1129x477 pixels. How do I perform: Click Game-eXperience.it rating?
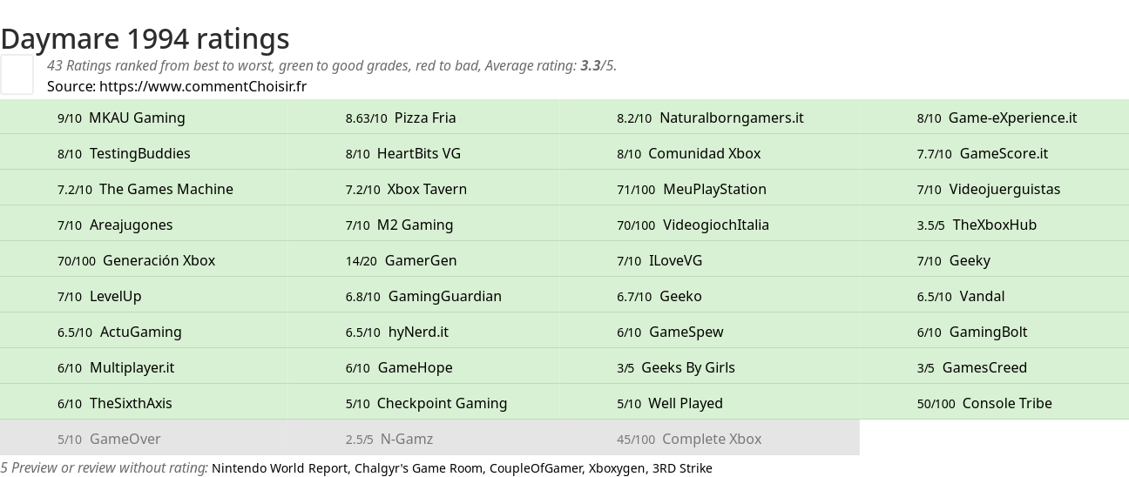(1012, 118)
